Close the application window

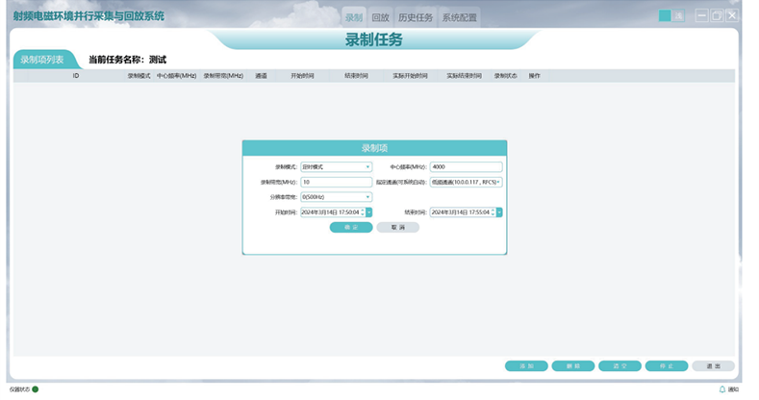tap(732, 15)
